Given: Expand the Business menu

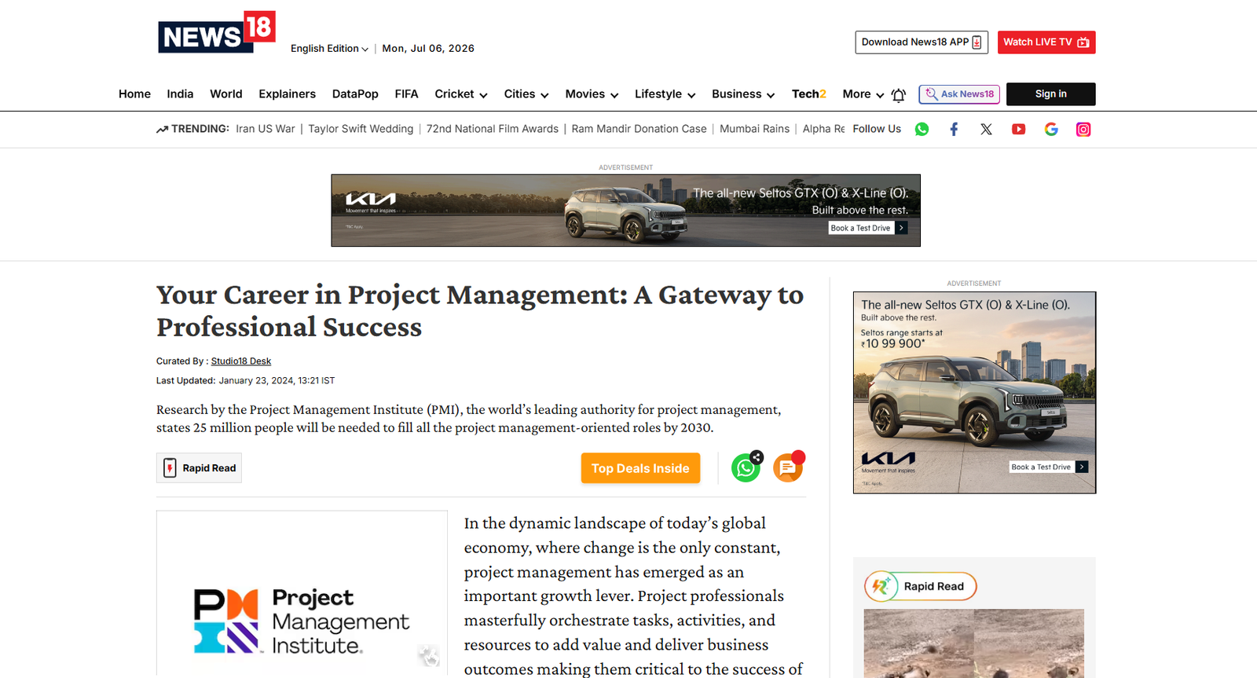Looking at the screenshot, I should click(x=743, y=94).
